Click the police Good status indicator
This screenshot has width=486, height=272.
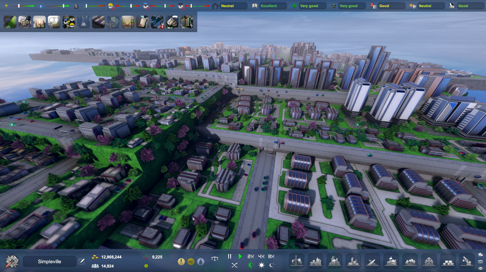click(471, 6)
